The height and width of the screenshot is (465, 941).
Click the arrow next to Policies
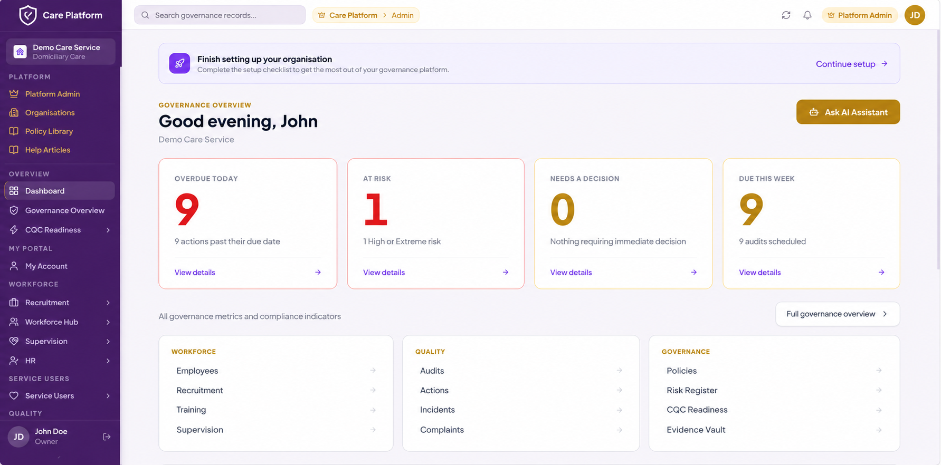[x=879, y=370]
